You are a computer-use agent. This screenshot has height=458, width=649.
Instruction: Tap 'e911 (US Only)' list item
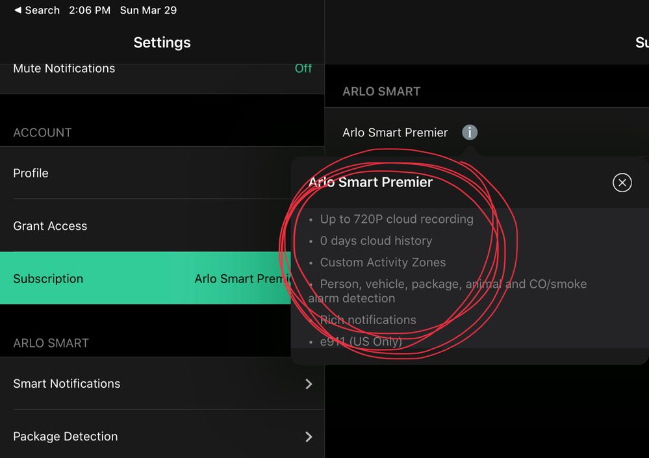coord(361,341)
